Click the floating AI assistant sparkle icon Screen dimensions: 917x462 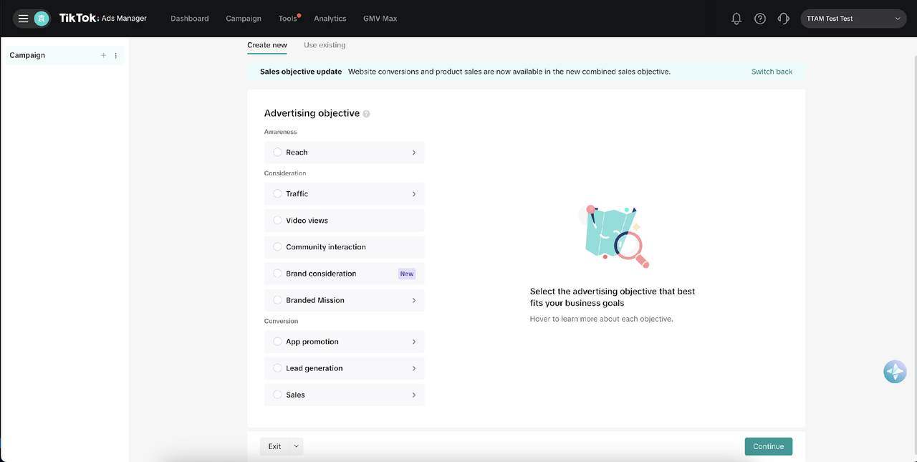coord(895,371)
